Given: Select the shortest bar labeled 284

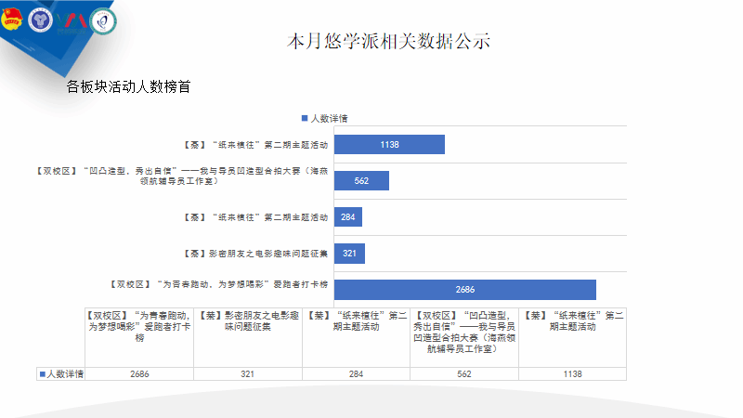Looking at the screenshot, I should click(x=348, y=217).
